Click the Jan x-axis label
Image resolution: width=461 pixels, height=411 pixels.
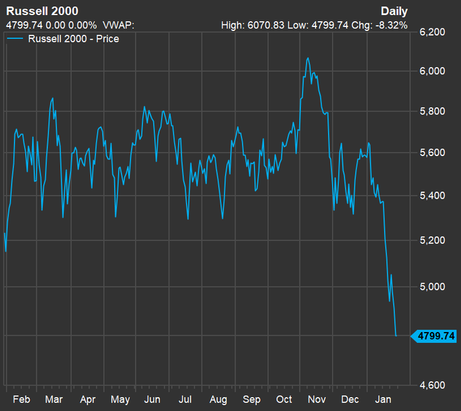pos(383,400)
